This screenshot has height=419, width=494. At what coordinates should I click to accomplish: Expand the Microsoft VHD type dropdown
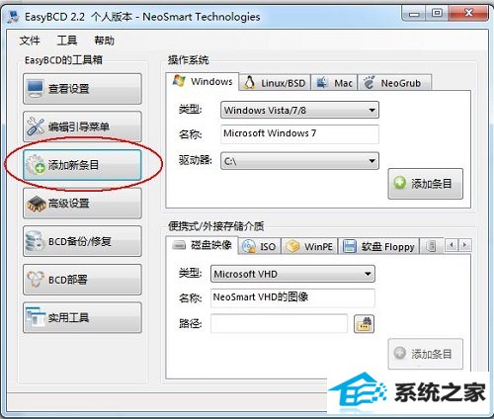pos(292,274)
